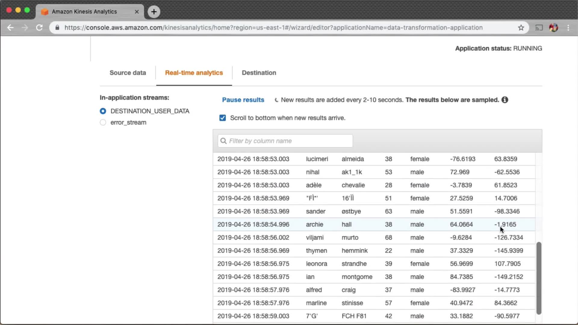Screen dimensions: 578x325
Task: Open a new browser tab
Action: (x=154, y=12)
